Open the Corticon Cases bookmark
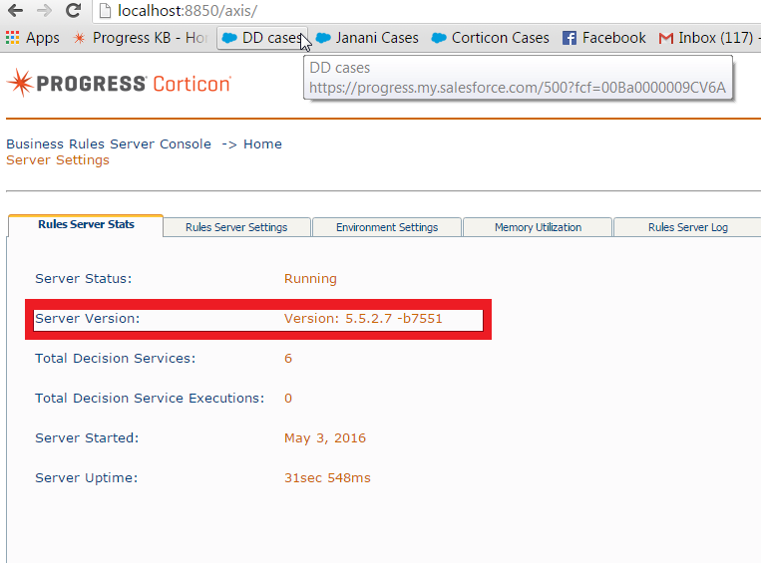761x563 pixels. (x=490, y=38)
